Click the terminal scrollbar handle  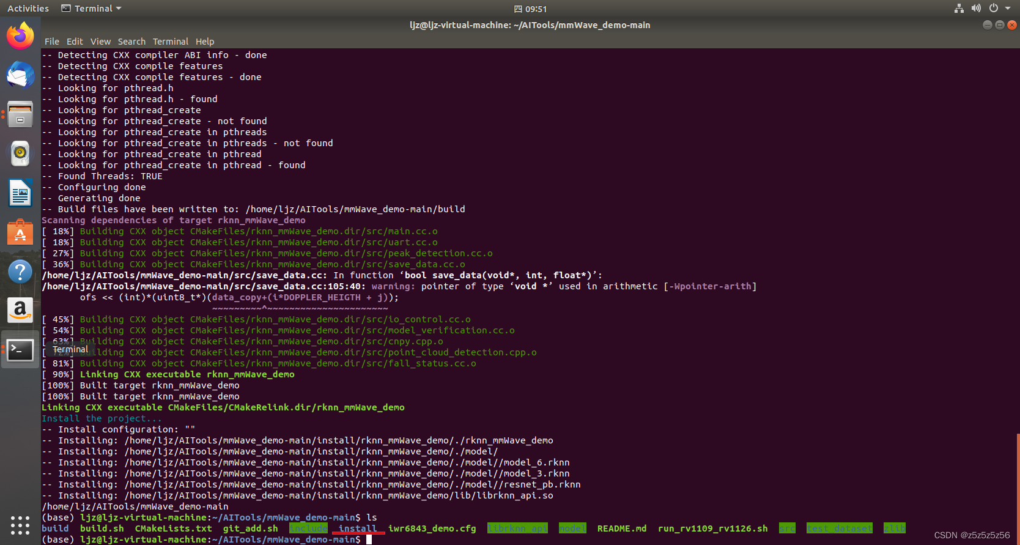(x=1018, y=488)
